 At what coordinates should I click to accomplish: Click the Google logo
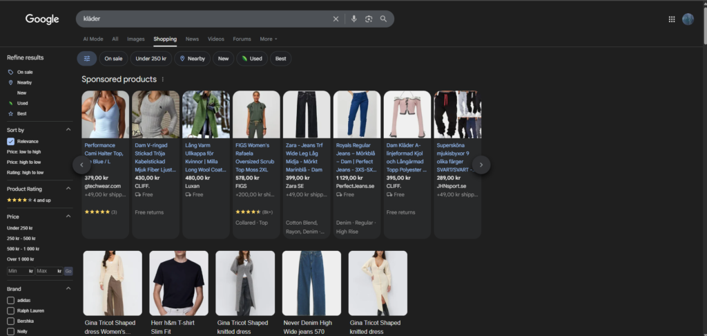tap(42, 19)
